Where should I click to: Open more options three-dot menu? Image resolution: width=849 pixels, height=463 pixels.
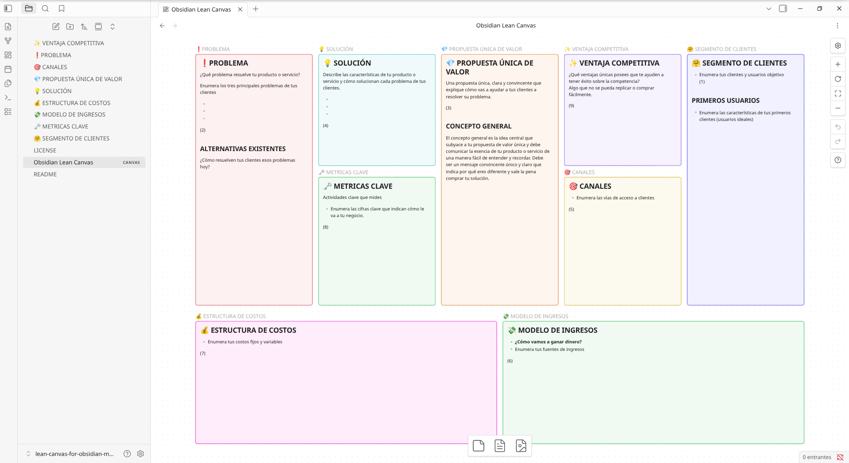point(837,26)
